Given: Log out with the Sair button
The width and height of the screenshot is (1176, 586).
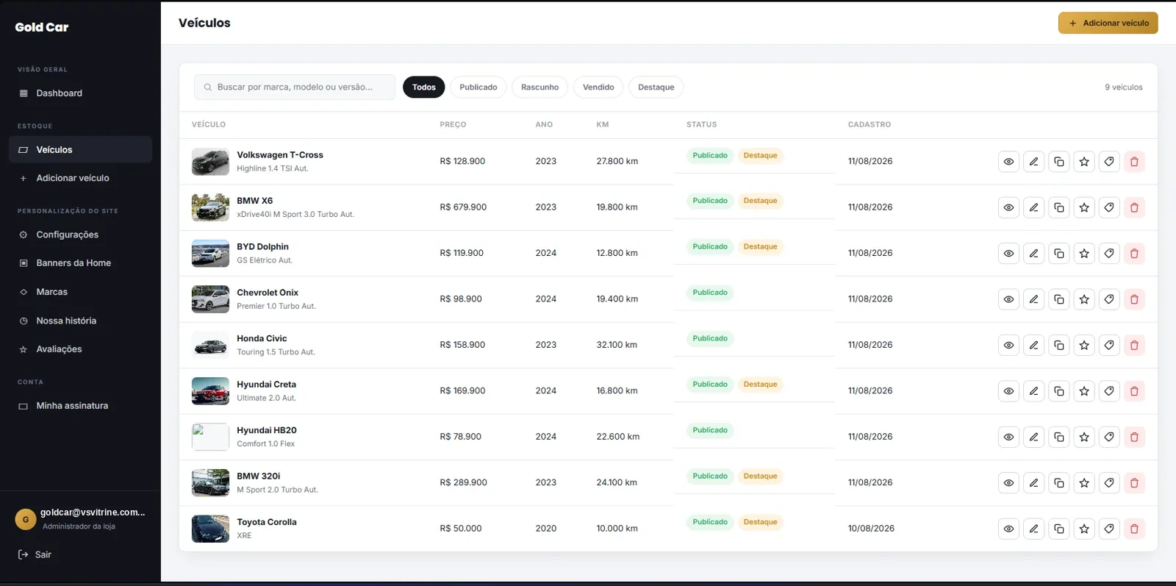Looking at the screenshot, I should 35,554.
